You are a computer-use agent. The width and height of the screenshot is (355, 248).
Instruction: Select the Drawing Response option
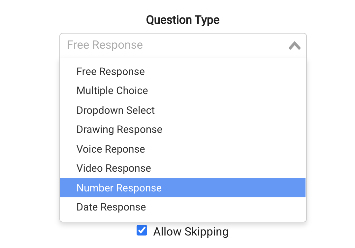[119, 130]
